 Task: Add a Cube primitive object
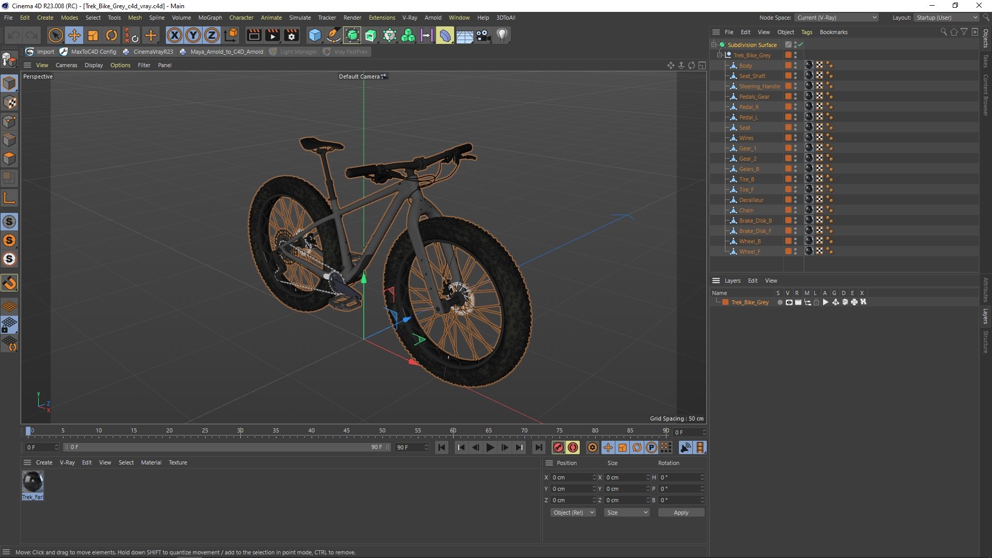[315, 36]
